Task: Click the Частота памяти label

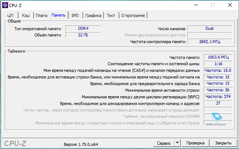Action: tap(184, 58)
